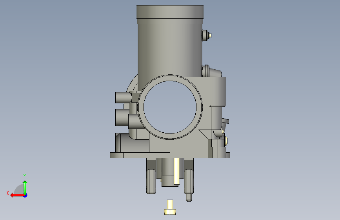This screenshot has height=220, width=340.
Task: Click the green Y axis arrow of triad
Action: pyautogui.click(x=25, y=188)
